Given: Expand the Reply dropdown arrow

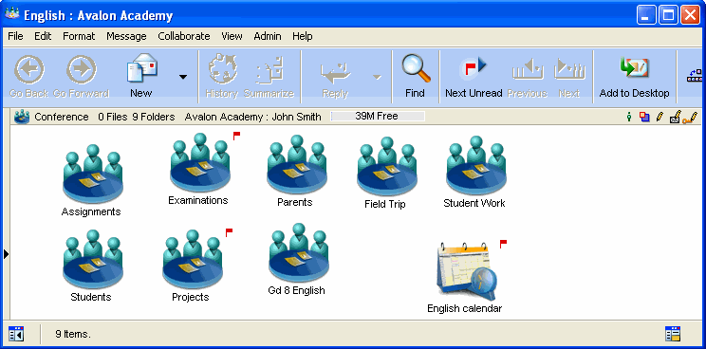Looking at the screenshot, I should (x=377, y=78).
